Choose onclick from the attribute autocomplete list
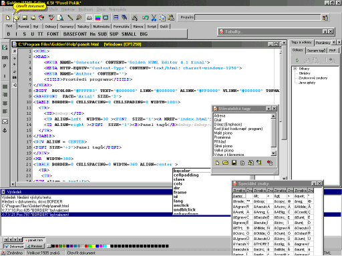Image resolution: width=342 pixels, height=256 pixels. pos(181,205)
